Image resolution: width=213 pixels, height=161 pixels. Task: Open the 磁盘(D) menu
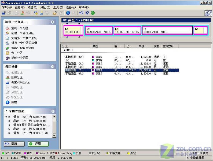click(32, 7)
